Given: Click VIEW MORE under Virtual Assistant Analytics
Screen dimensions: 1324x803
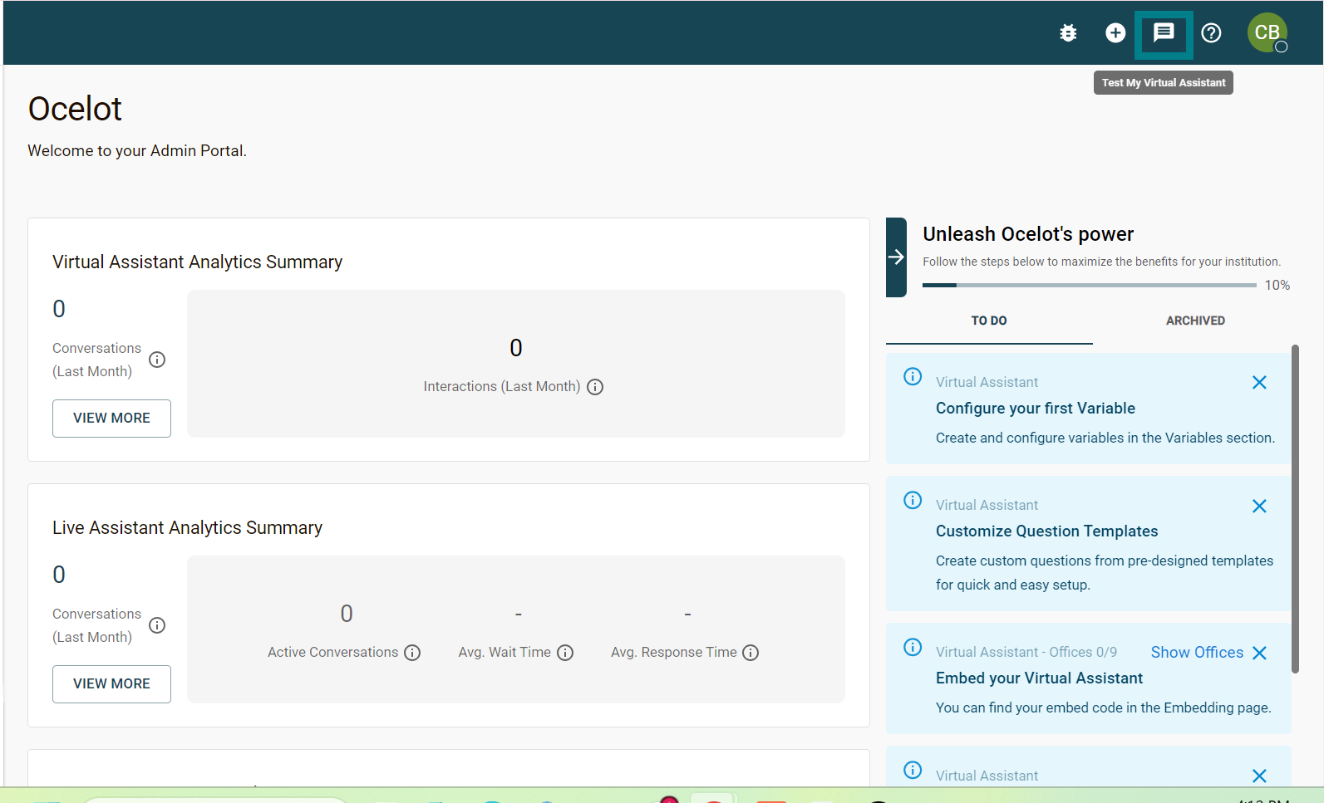Looking at the screenshot, I should pos(111,418).
